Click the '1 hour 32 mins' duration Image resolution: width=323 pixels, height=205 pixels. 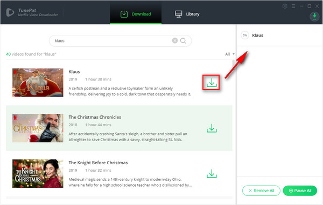coord(99,170)
